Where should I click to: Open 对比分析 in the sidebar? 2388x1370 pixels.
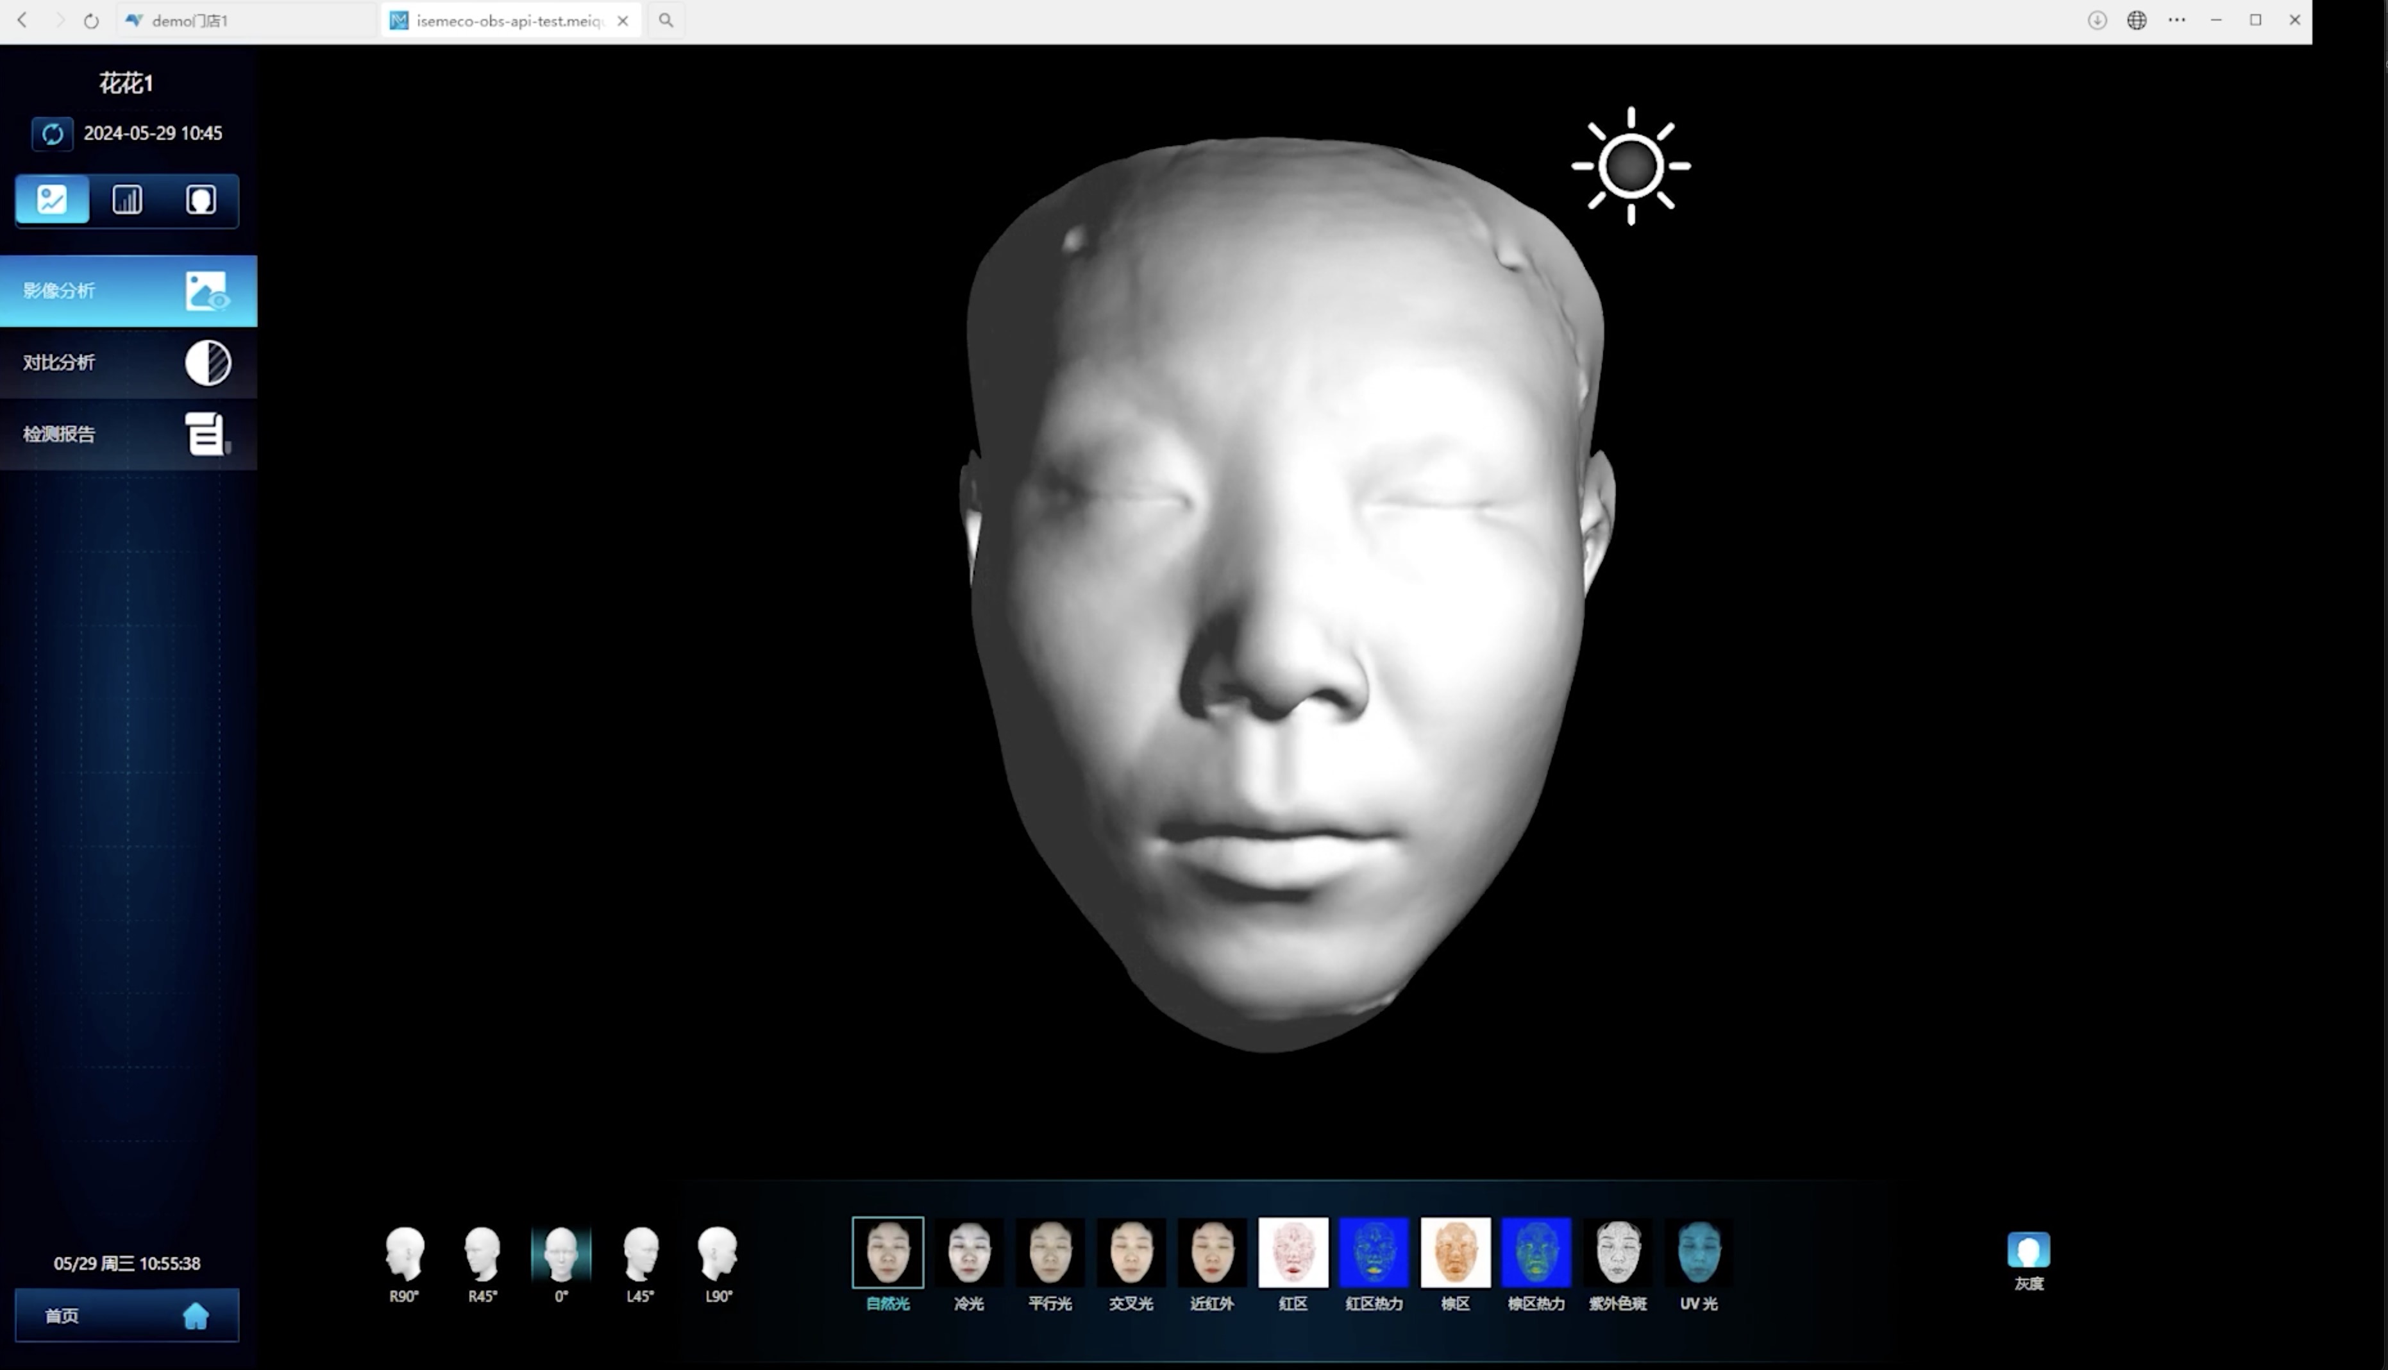[x=128, y=362]
